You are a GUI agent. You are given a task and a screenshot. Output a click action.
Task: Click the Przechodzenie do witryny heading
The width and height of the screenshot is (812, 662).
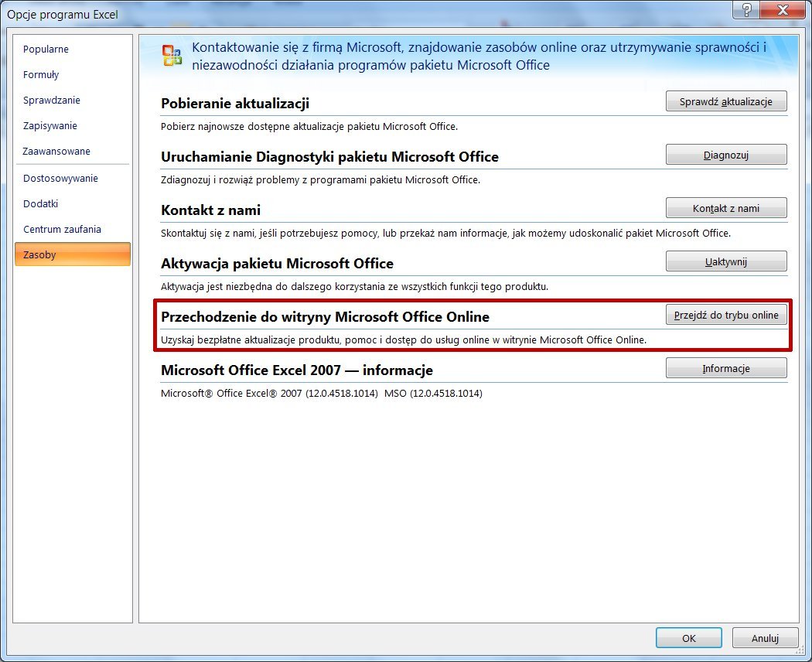tap(326, 317)
